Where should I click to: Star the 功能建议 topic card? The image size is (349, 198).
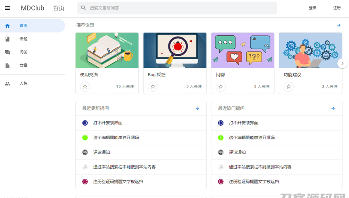[x=288, y=86]
